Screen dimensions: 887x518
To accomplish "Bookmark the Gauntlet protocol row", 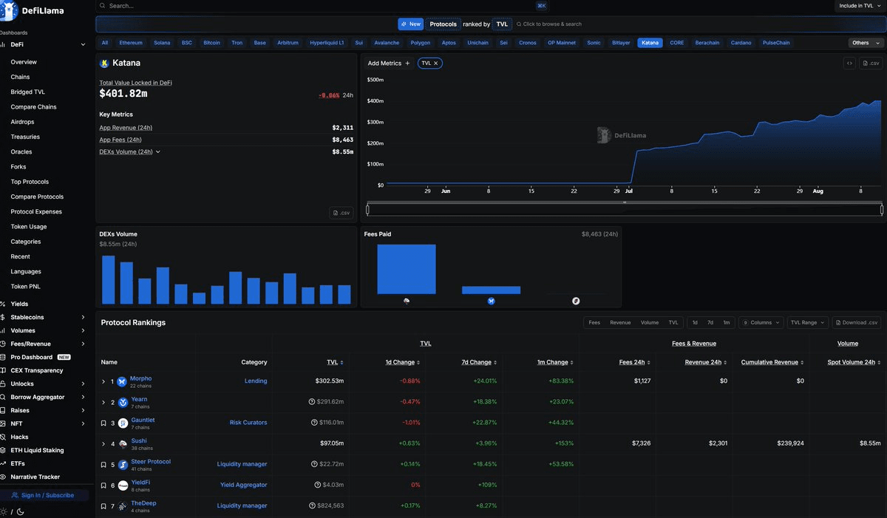I will pos(103,423).
